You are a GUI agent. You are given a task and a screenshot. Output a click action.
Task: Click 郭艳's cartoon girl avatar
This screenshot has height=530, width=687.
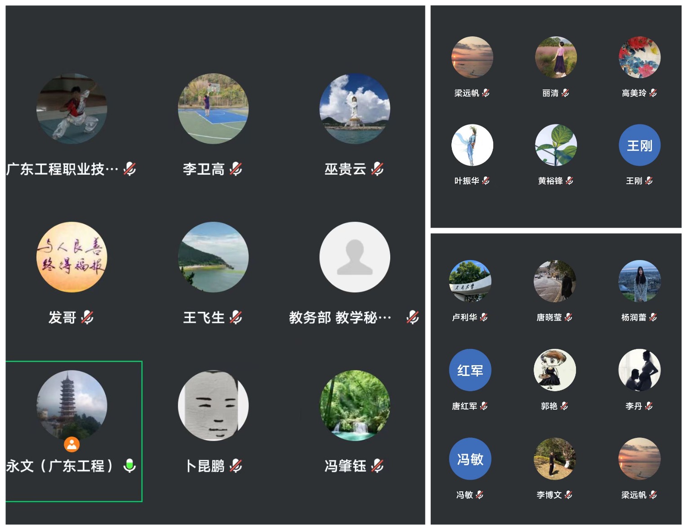click(555, 370)
